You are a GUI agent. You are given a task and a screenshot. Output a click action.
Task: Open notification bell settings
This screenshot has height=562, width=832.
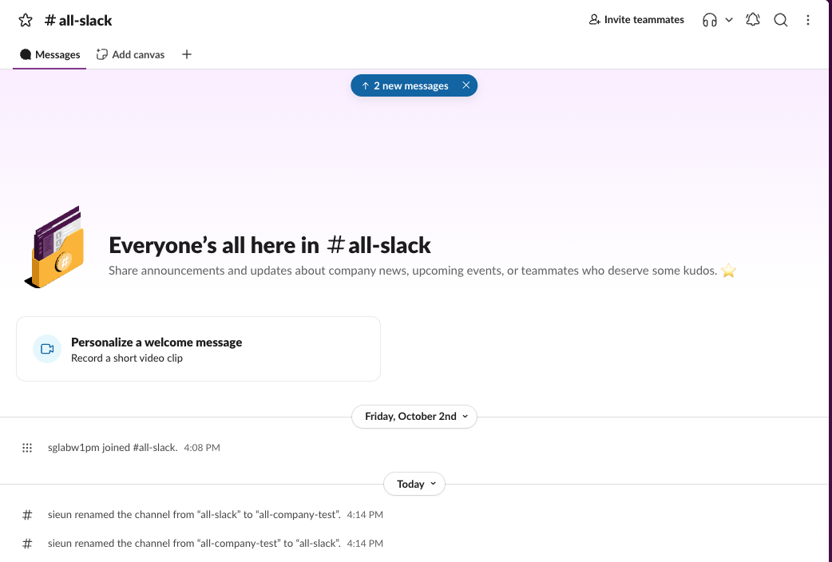pyautogui.click(x=753, y=20)
